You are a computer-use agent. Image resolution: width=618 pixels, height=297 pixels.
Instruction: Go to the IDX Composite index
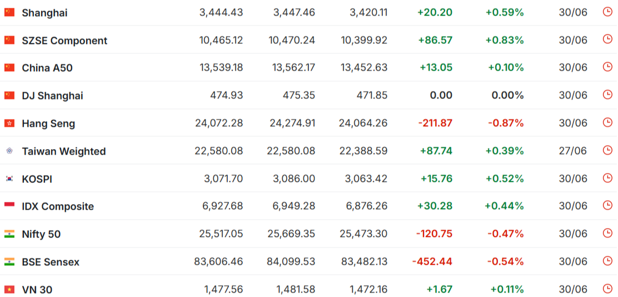pos(58,207)
